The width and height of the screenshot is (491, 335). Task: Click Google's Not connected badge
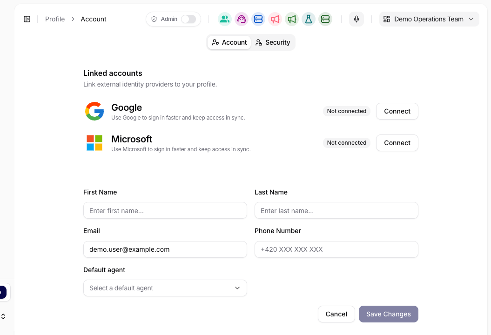pyautogui.click(x=347, y=111)
